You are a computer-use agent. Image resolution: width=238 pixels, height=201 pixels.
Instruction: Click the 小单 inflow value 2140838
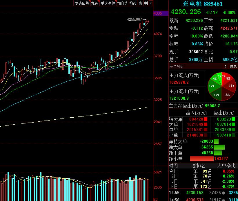coord(195,135)
